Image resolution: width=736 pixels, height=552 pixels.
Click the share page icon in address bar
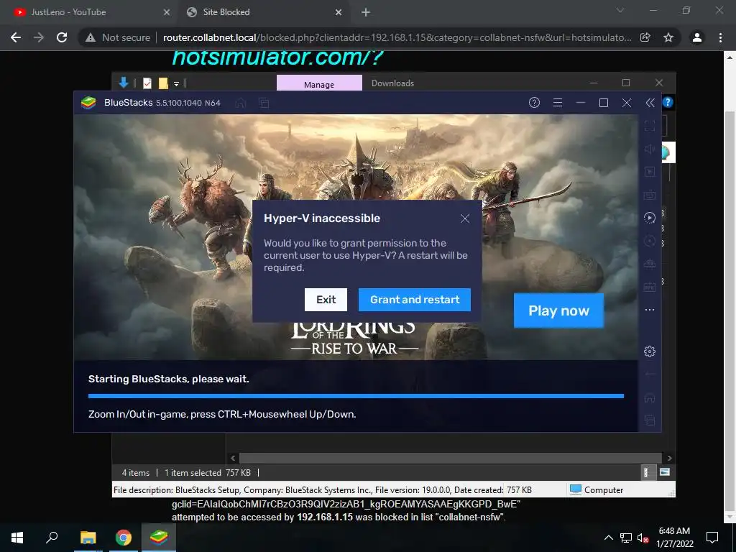pos(645,37)
